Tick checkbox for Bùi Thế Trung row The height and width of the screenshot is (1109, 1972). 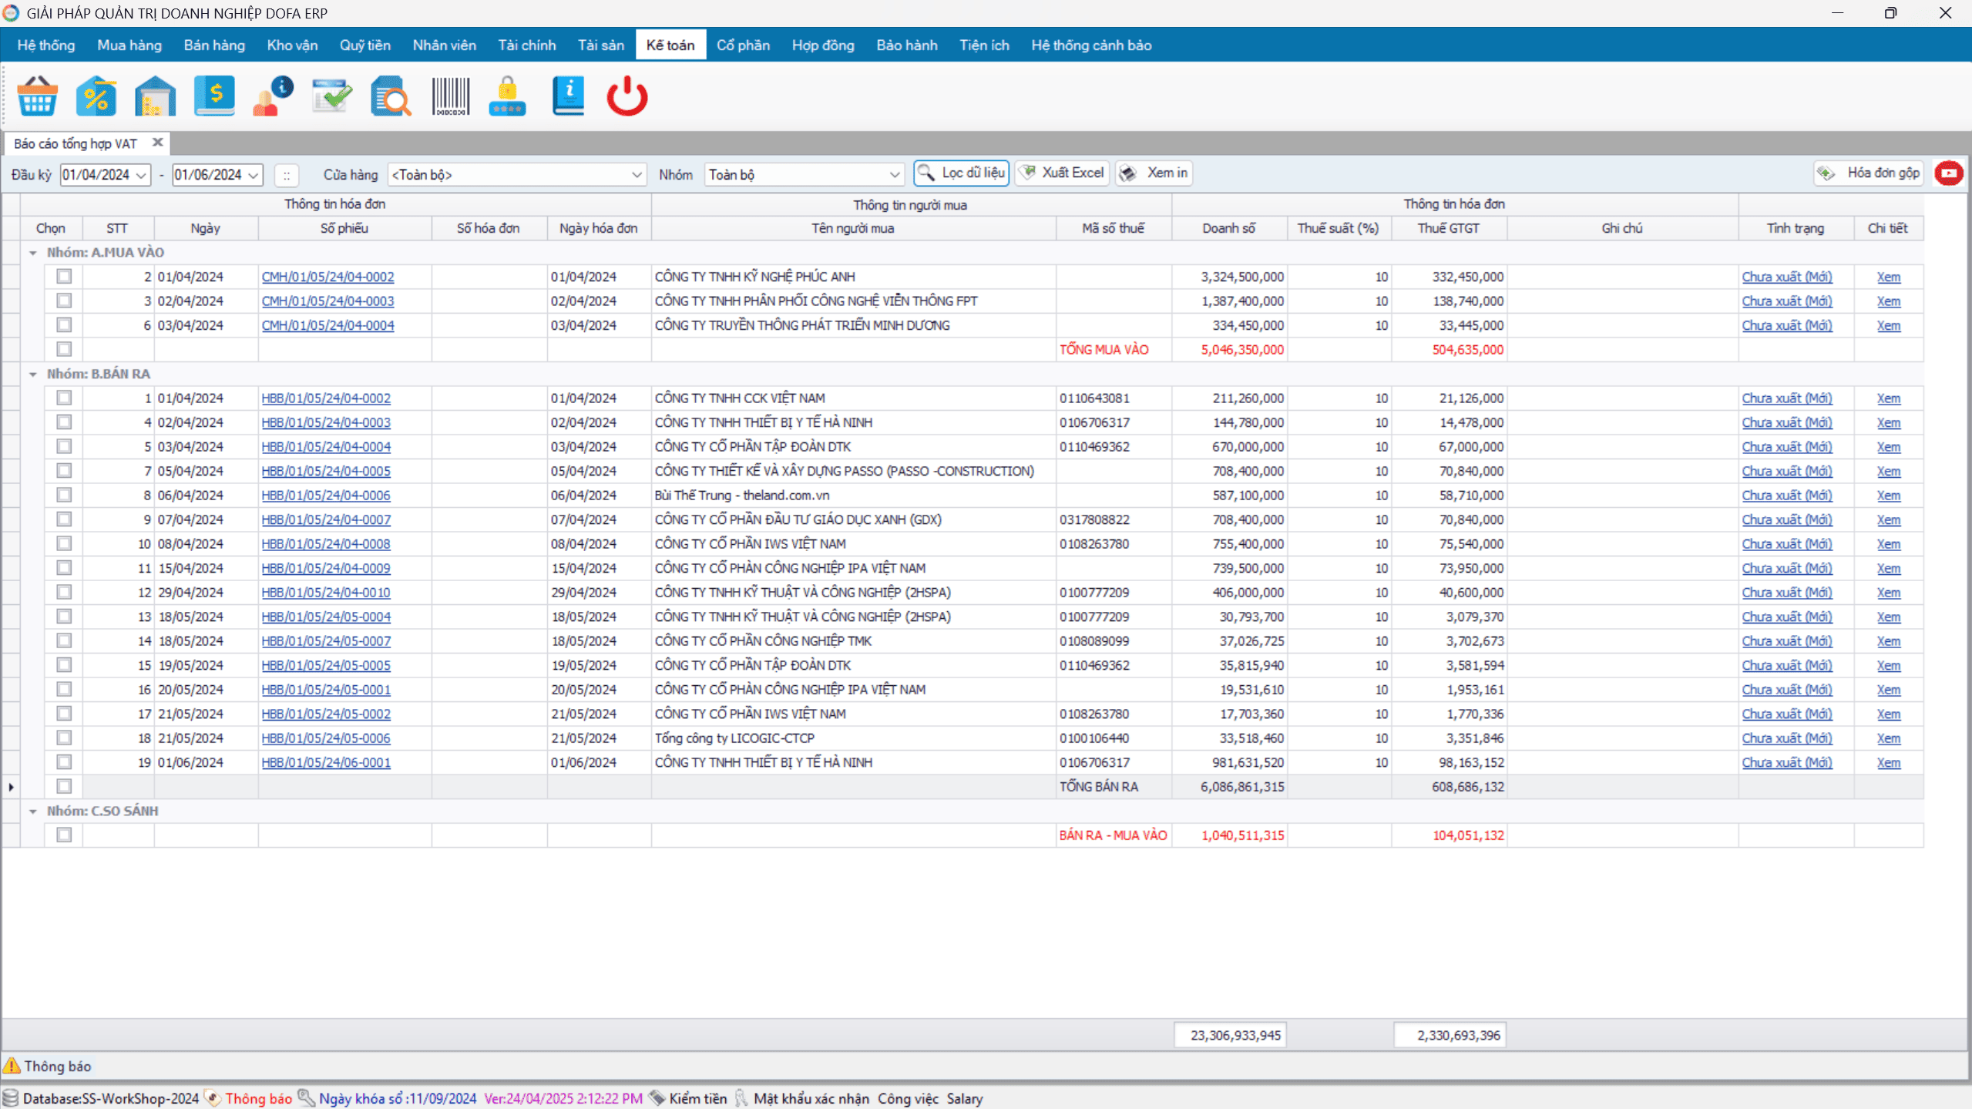[x=64, y=495]
